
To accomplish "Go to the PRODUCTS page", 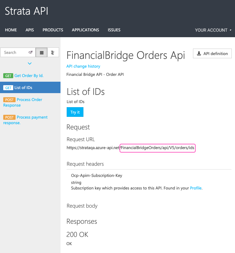I will [53, 30].
